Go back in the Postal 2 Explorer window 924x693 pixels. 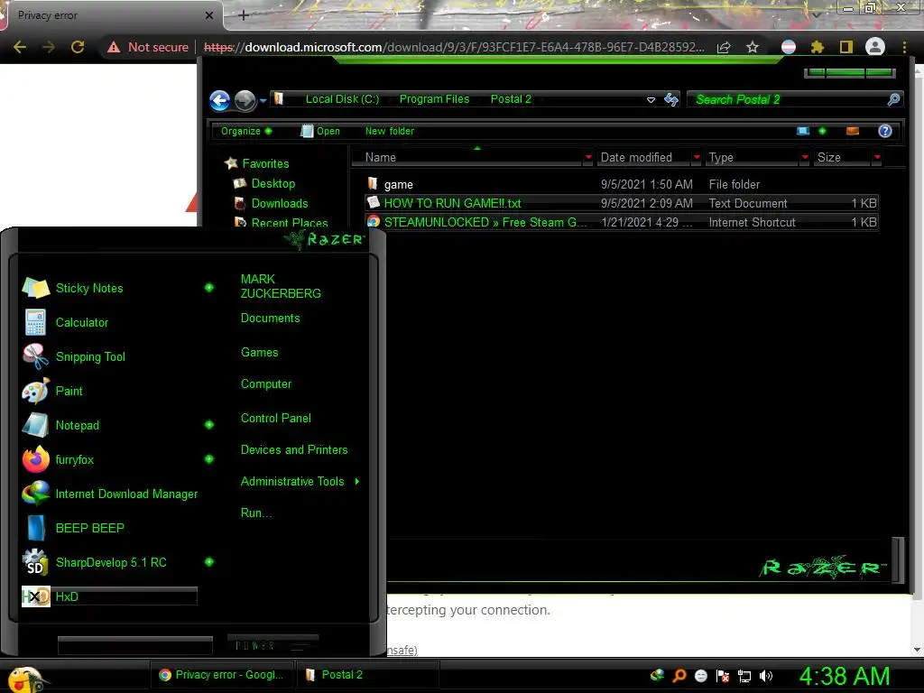pos(220,101)
